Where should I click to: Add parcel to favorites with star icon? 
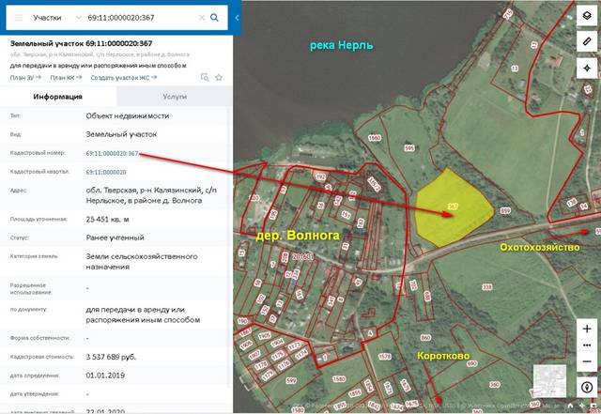tap(217, 77)
